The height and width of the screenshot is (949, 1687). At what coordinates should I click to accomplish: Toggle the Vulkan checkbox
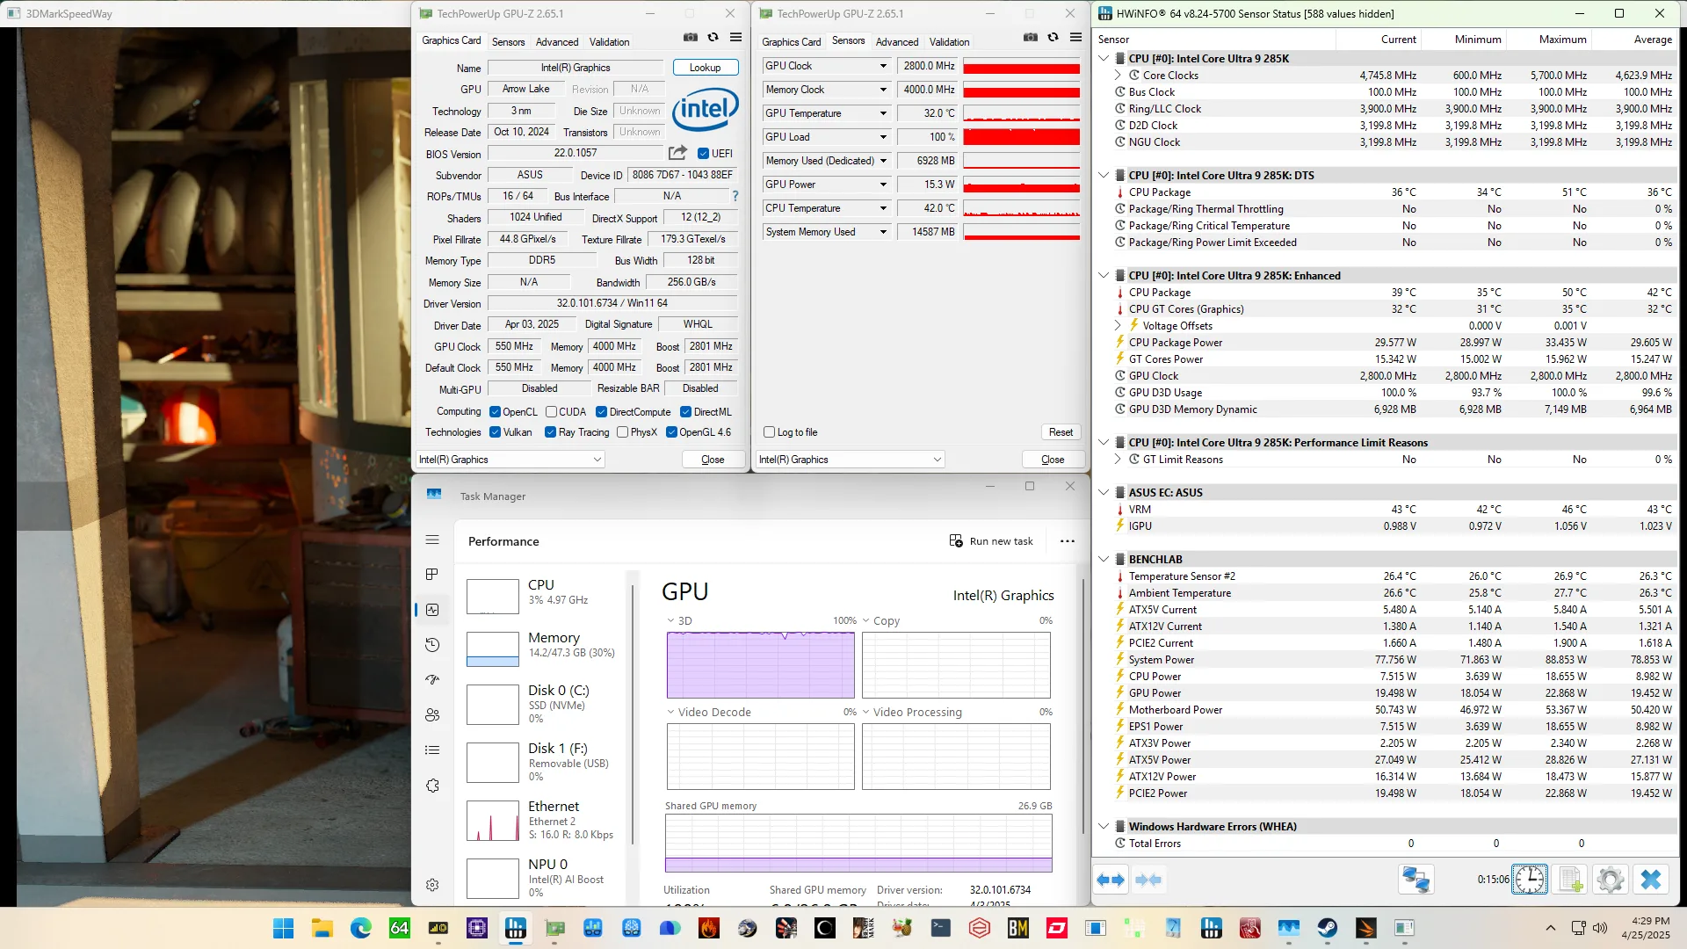(x=496, y=432)
